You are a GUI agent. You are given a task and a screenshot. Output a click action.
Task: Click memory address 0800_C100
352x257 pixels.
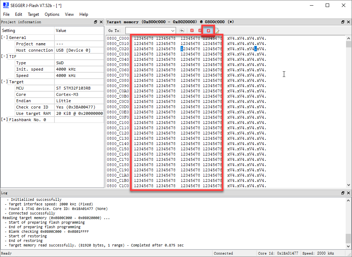(118, 123)
